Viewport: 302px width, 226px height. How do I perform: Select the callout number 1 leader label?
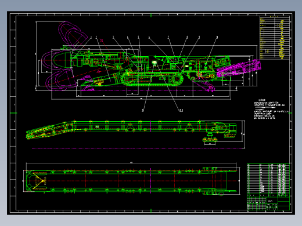[x=91, y=37]
